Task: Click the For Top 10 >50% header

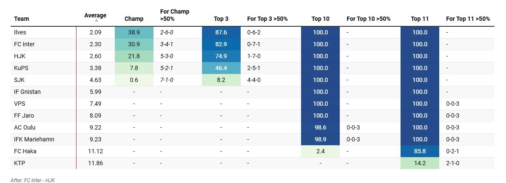Action: (x=368, y=19)
